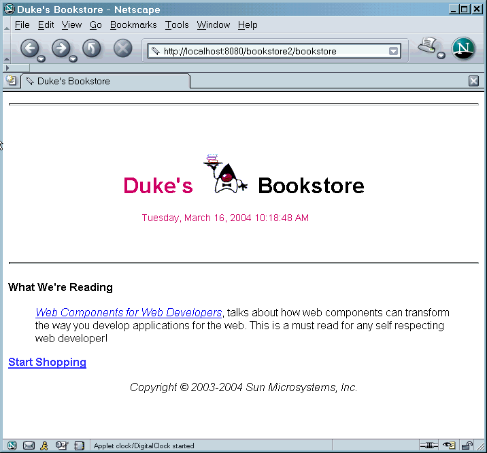
Task: Open the Print button dropdown arrow
Action: [x=441, y=56]
